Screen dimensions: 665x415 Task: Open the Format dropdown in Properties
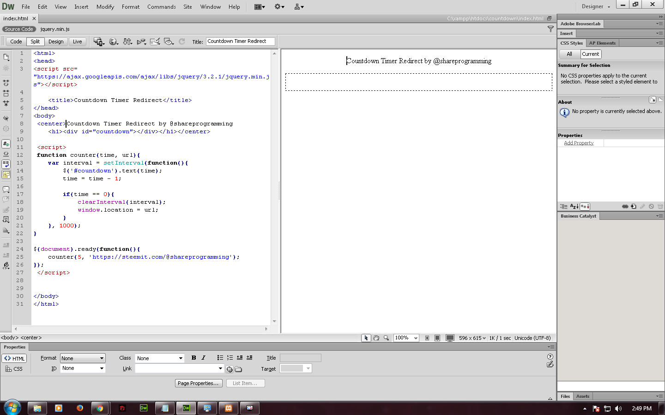tap(83, 358)
